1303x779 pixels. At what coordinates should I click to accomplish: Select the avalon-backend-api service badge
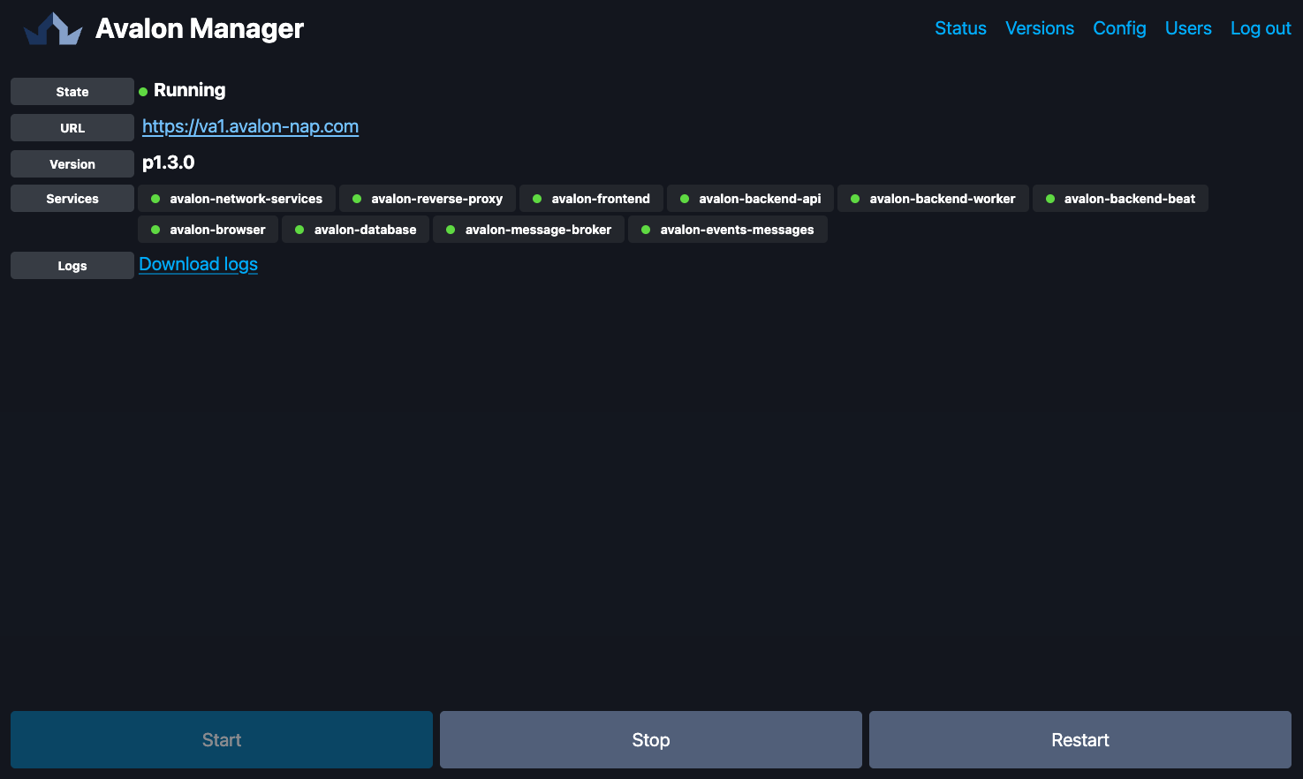pyautogui.click(x=750, y=199)
